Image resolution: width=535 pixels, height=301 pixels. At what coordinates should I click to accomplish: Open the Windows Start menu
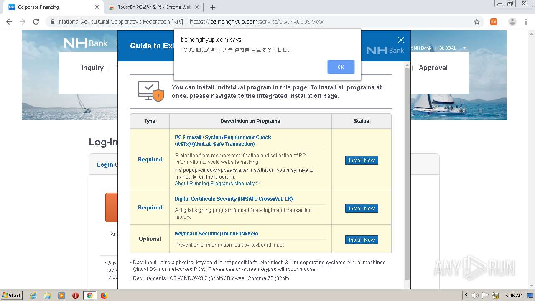[x=12, y=295]
